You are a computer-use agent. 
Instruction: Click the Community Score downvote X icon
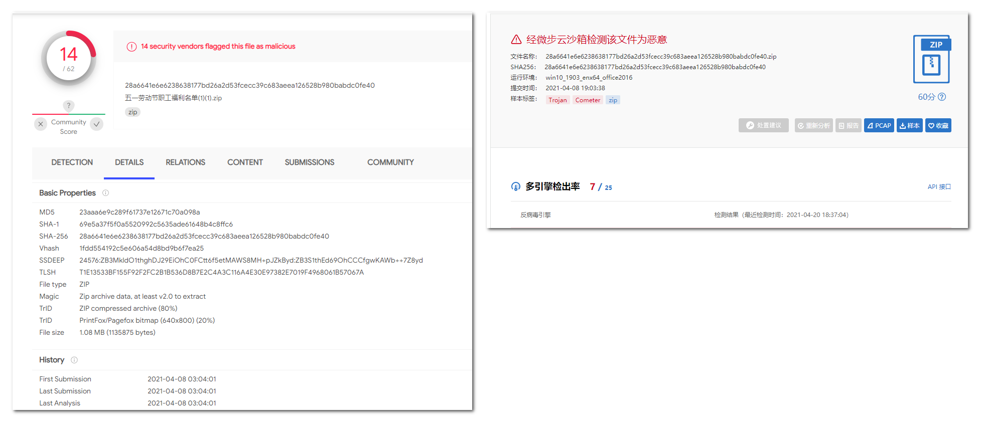(41, 124)
